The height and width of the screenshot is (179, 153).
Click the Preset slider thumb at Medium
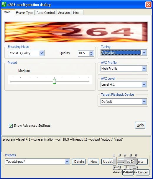[x=55, y=81]
